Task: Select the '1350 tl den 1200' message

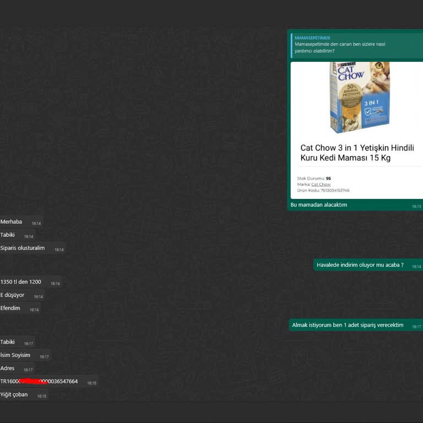Action: [31, 282]
